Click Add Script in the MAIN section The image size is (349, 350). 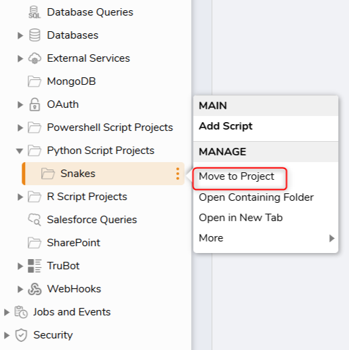point(226,126)
